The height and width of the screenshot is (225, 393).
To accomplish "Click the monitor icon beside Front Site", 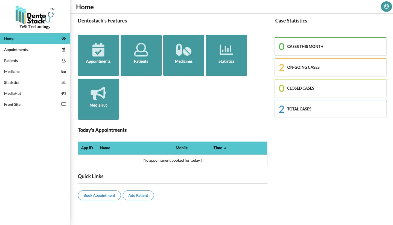I will [x=63, y=104].
